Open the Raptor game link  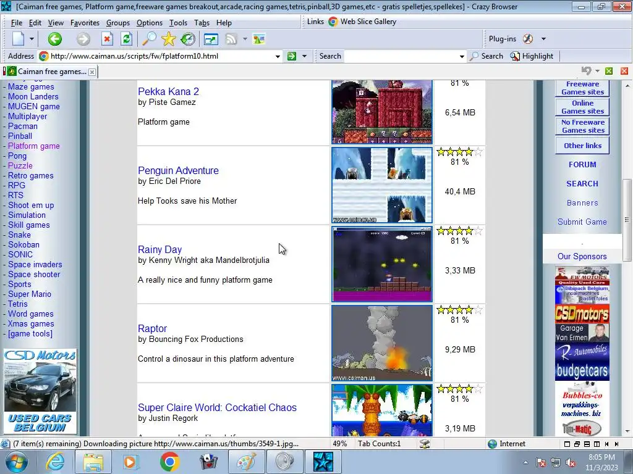coord(152,328)
